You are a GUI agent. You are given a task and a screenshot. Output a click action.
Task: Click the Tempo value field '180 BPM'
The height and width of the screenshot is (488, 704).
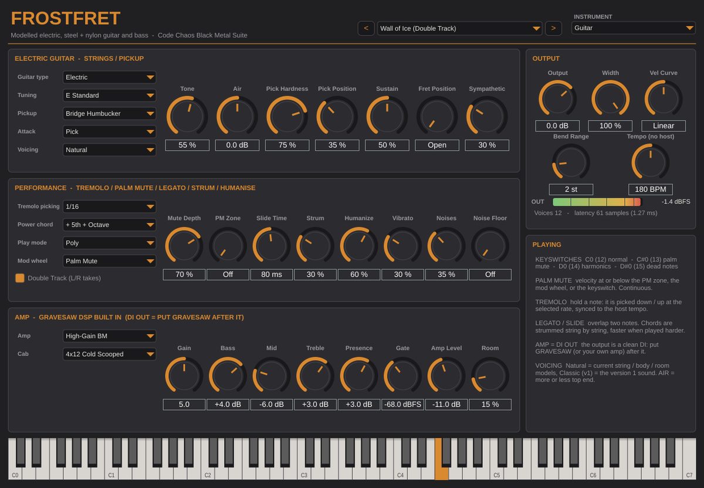tap(651, 189)
